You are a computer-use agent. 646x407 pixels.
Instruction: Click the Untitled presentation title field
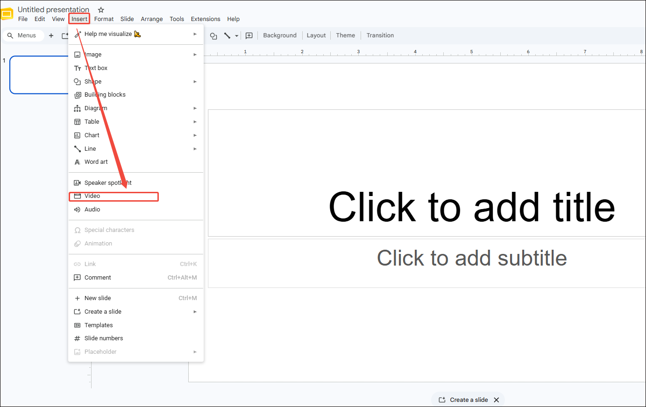click(53, 9)
